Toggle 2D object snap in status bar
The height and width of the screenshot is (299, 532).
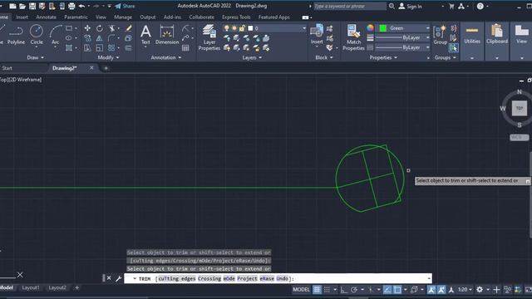click(x=397, y=290)
